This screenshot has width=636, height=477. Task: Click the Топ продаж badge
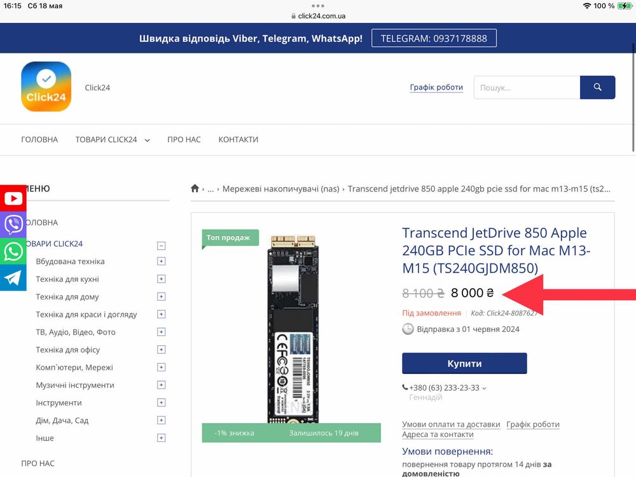230,238
